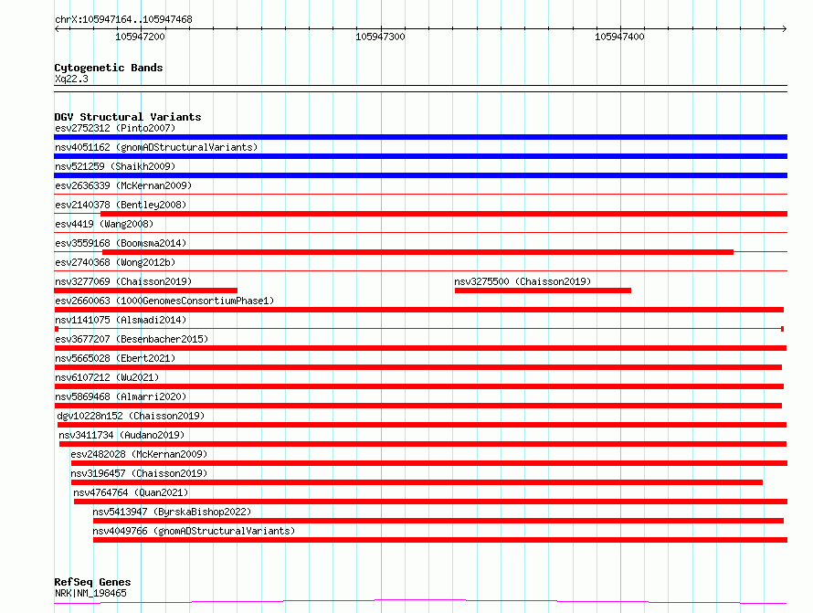Viewport: 813px width, 613px height.
Task: Open variant esv2740368 (Wong2012b) label
Action: pos(115,262)
